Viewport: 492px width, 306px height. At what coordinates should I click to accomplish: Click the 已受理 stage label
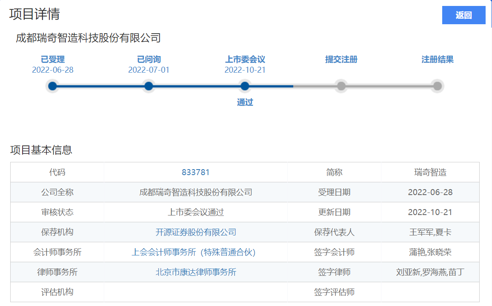(52, 59)
